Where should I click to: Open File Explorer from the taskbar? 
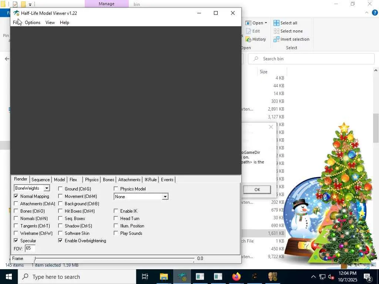(164, 277)
